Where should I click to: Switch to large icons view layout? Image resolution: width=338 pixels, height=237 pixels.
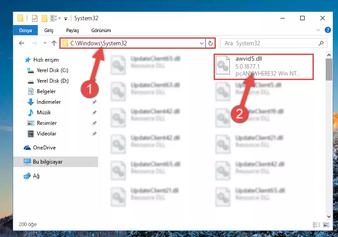click(326, 225)
